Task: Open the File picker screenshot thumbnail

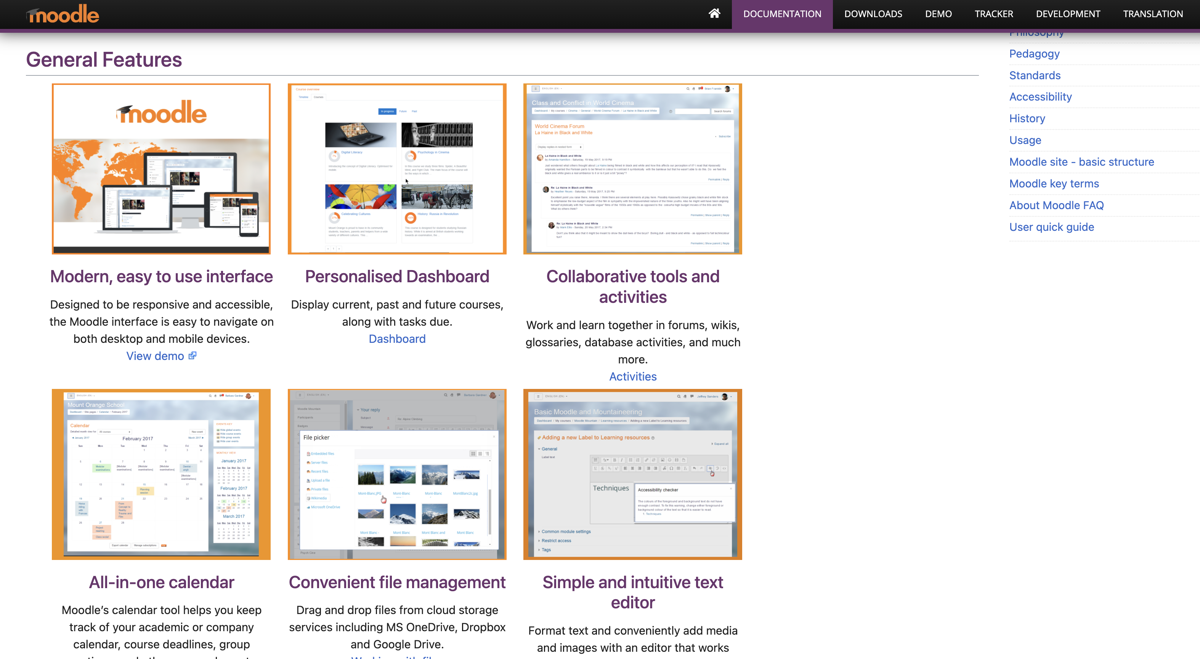Action: tap(397, 474)
